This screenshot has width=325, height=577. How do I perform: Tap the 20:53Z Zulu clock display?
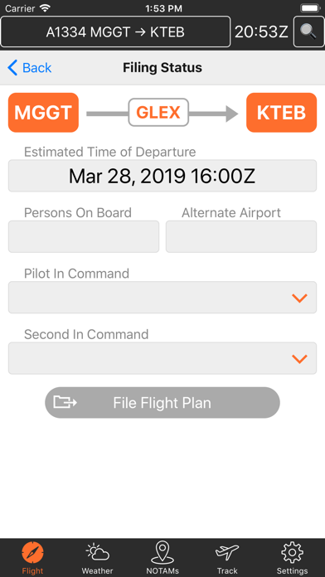(x=261, y=32)
